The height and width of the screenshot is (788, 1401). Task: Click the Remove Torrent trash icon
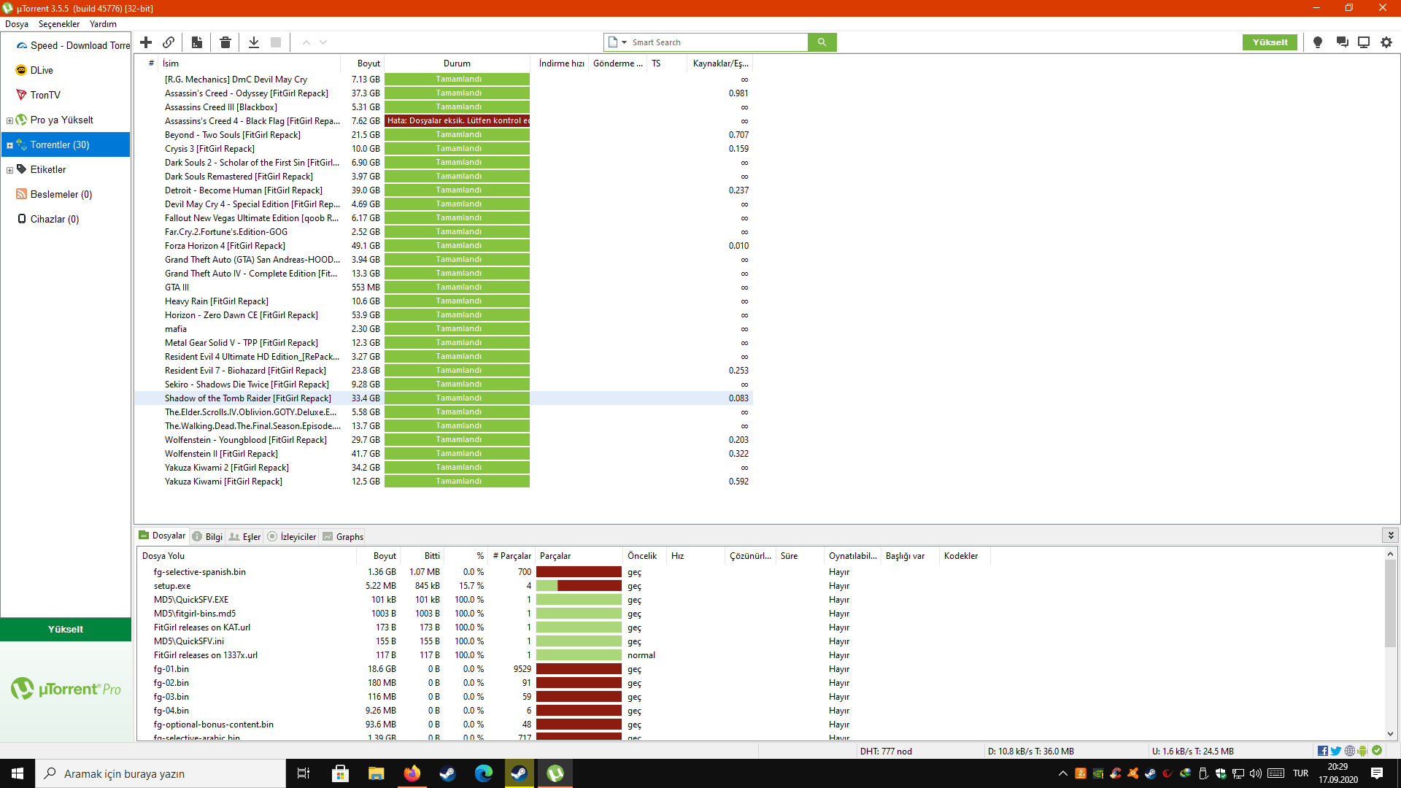tap(225, 42)
